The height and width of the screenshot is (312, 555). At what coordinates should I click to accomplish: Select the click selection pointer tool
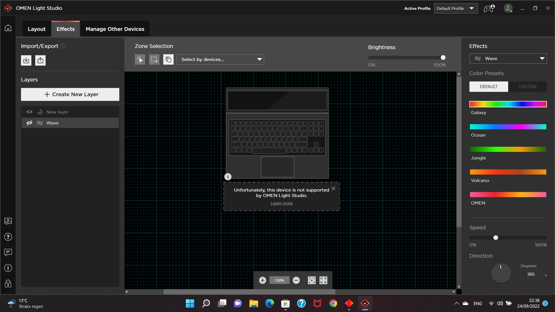(x=140, y=60)
